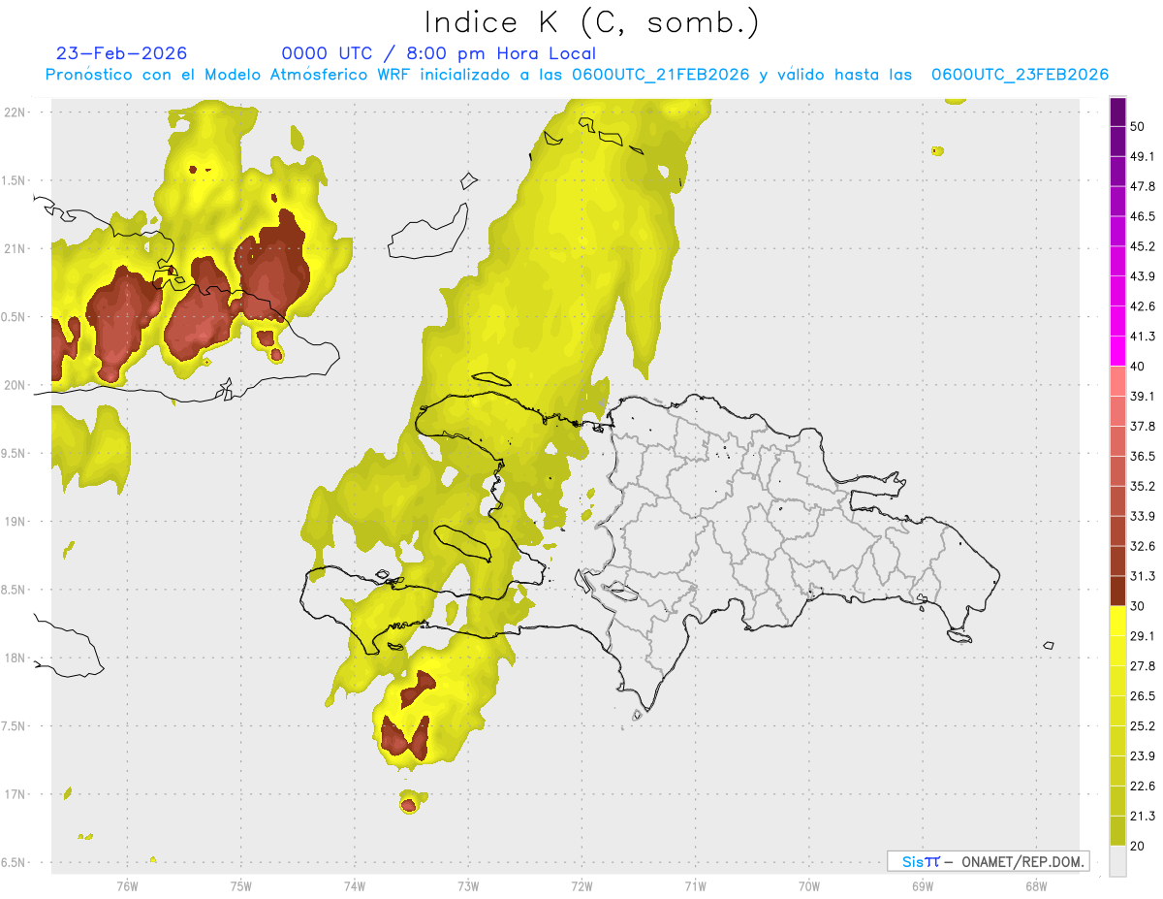Click the legend value "31.3"
This screenshot has width=1163, height=899.
pos(1143,577)
